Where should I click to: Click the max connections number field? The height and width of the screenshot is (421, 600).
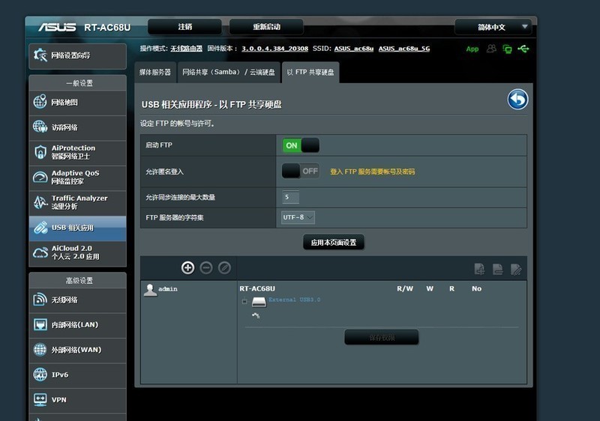291,197
